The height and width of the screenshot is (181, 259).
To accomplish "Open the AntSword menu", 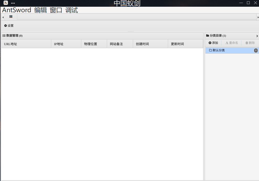I will tap(16, 10).
